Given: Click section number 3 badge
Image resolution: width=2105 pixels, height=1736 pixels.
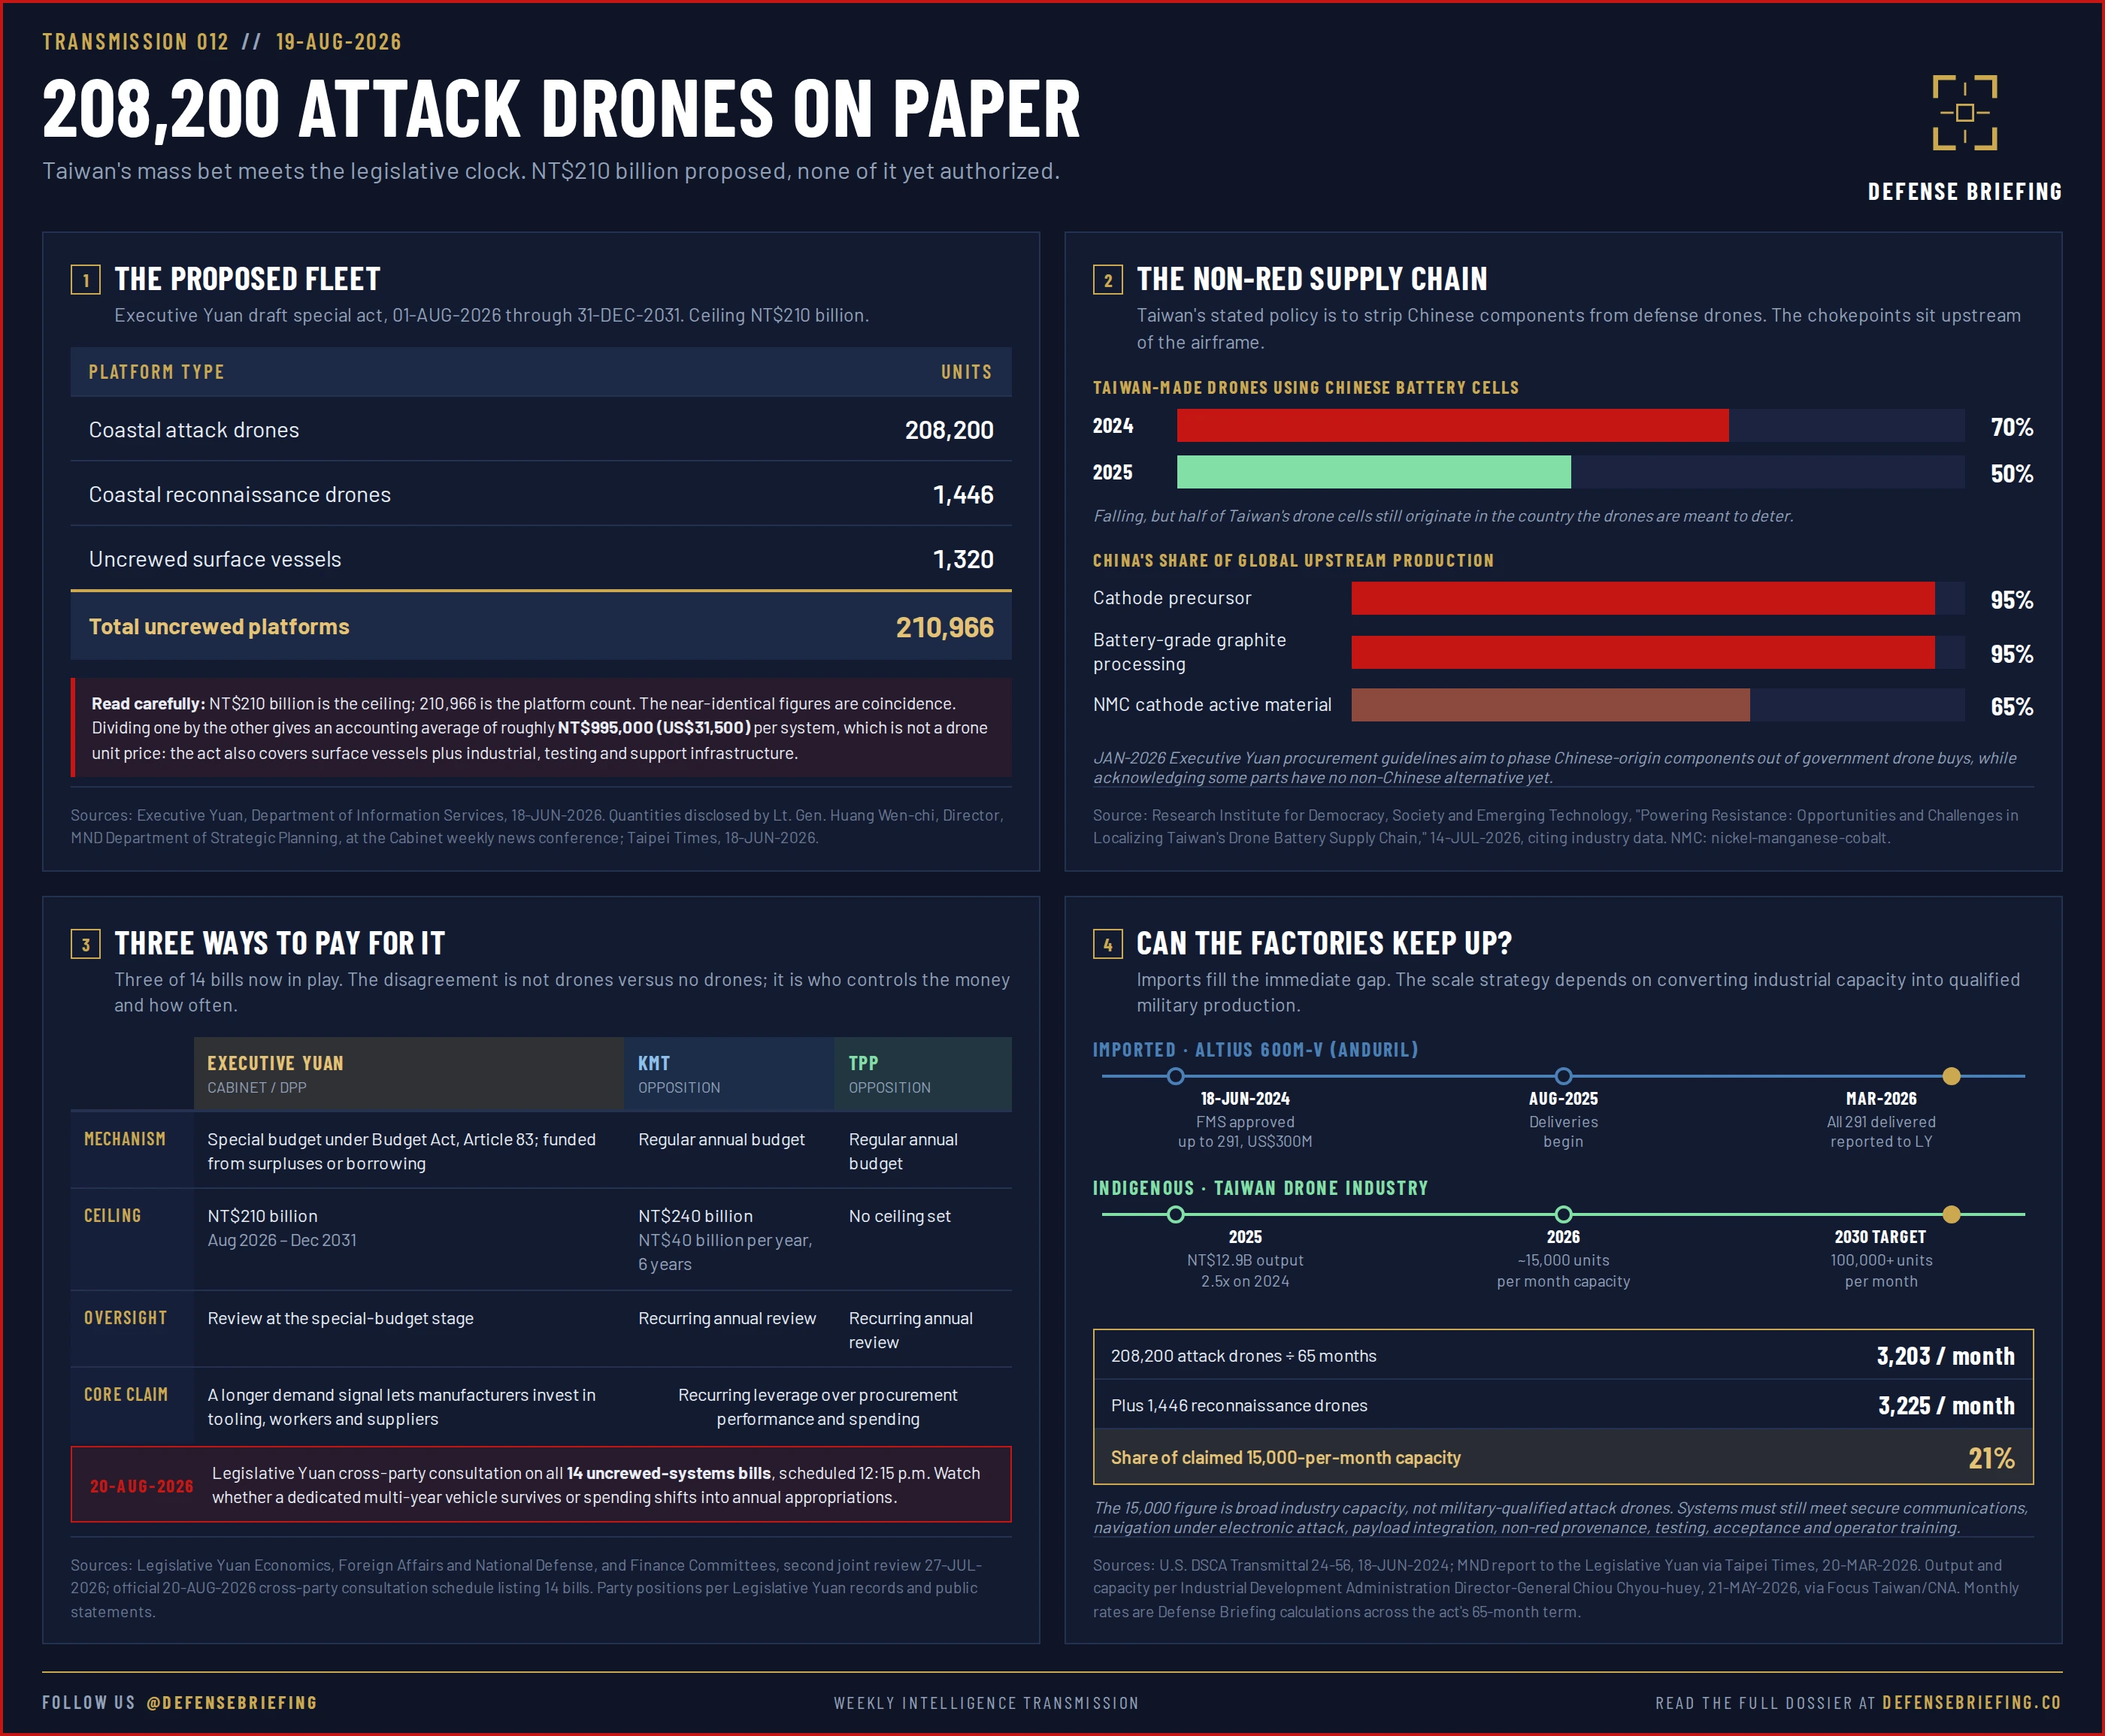Looking at the screenshot, I should 85,944.
